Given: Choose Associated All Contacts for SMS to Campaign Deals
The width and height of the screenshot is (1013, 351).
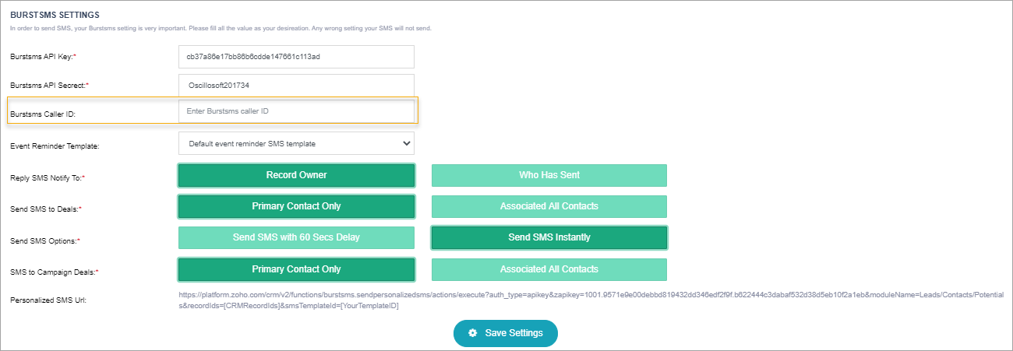Looking at the screenshot, I should pos(549,269).
